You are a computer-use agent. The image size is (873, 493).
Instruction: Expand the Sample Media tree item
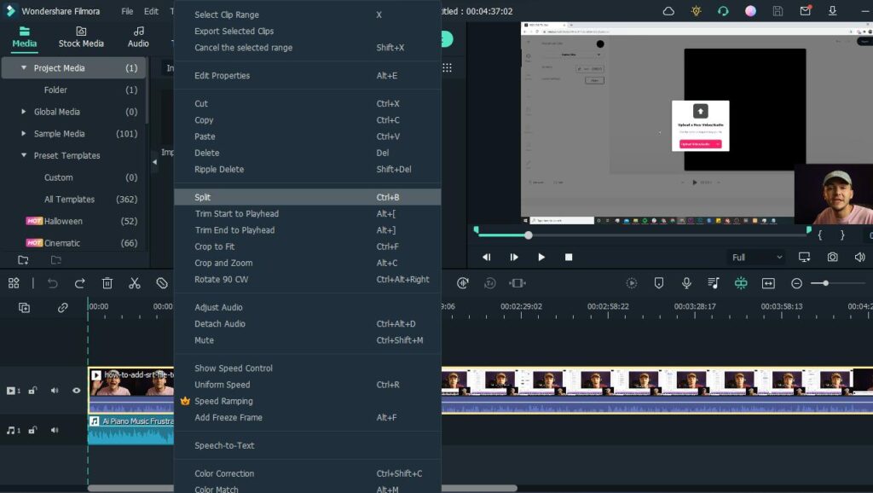[x=24, y=134]
